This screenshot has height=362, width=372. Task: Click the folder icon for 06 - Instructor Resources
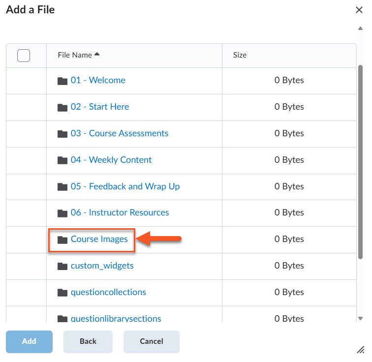tap(62, 213)
